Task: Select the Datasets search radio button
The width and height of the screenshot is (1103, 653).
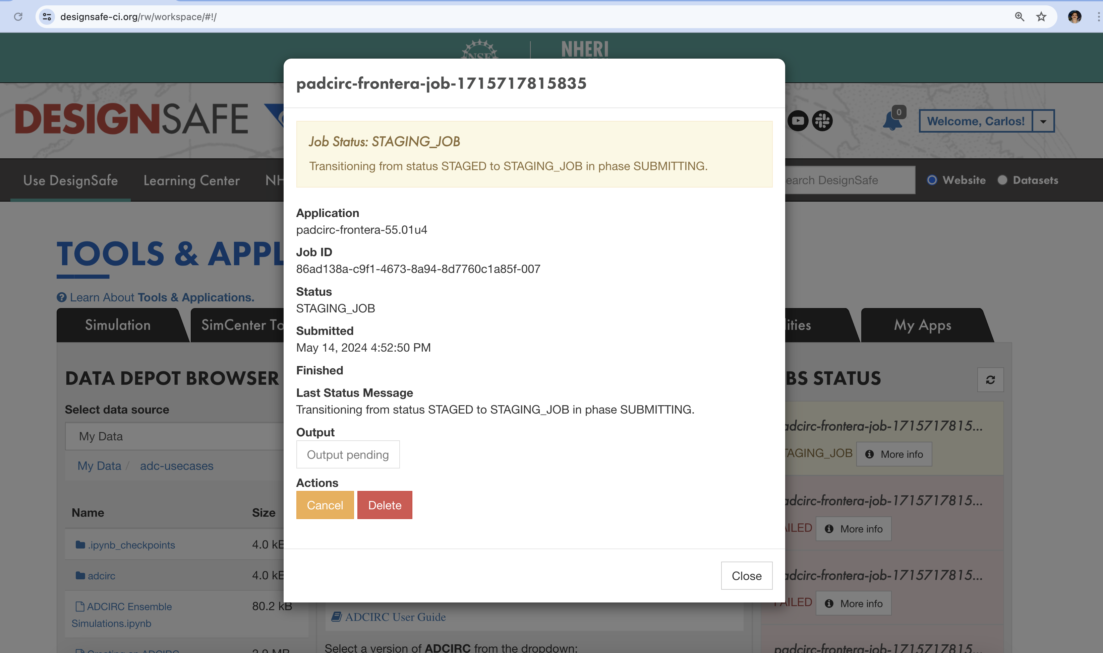Action: pyautogui.click(x=1002, y=180)
